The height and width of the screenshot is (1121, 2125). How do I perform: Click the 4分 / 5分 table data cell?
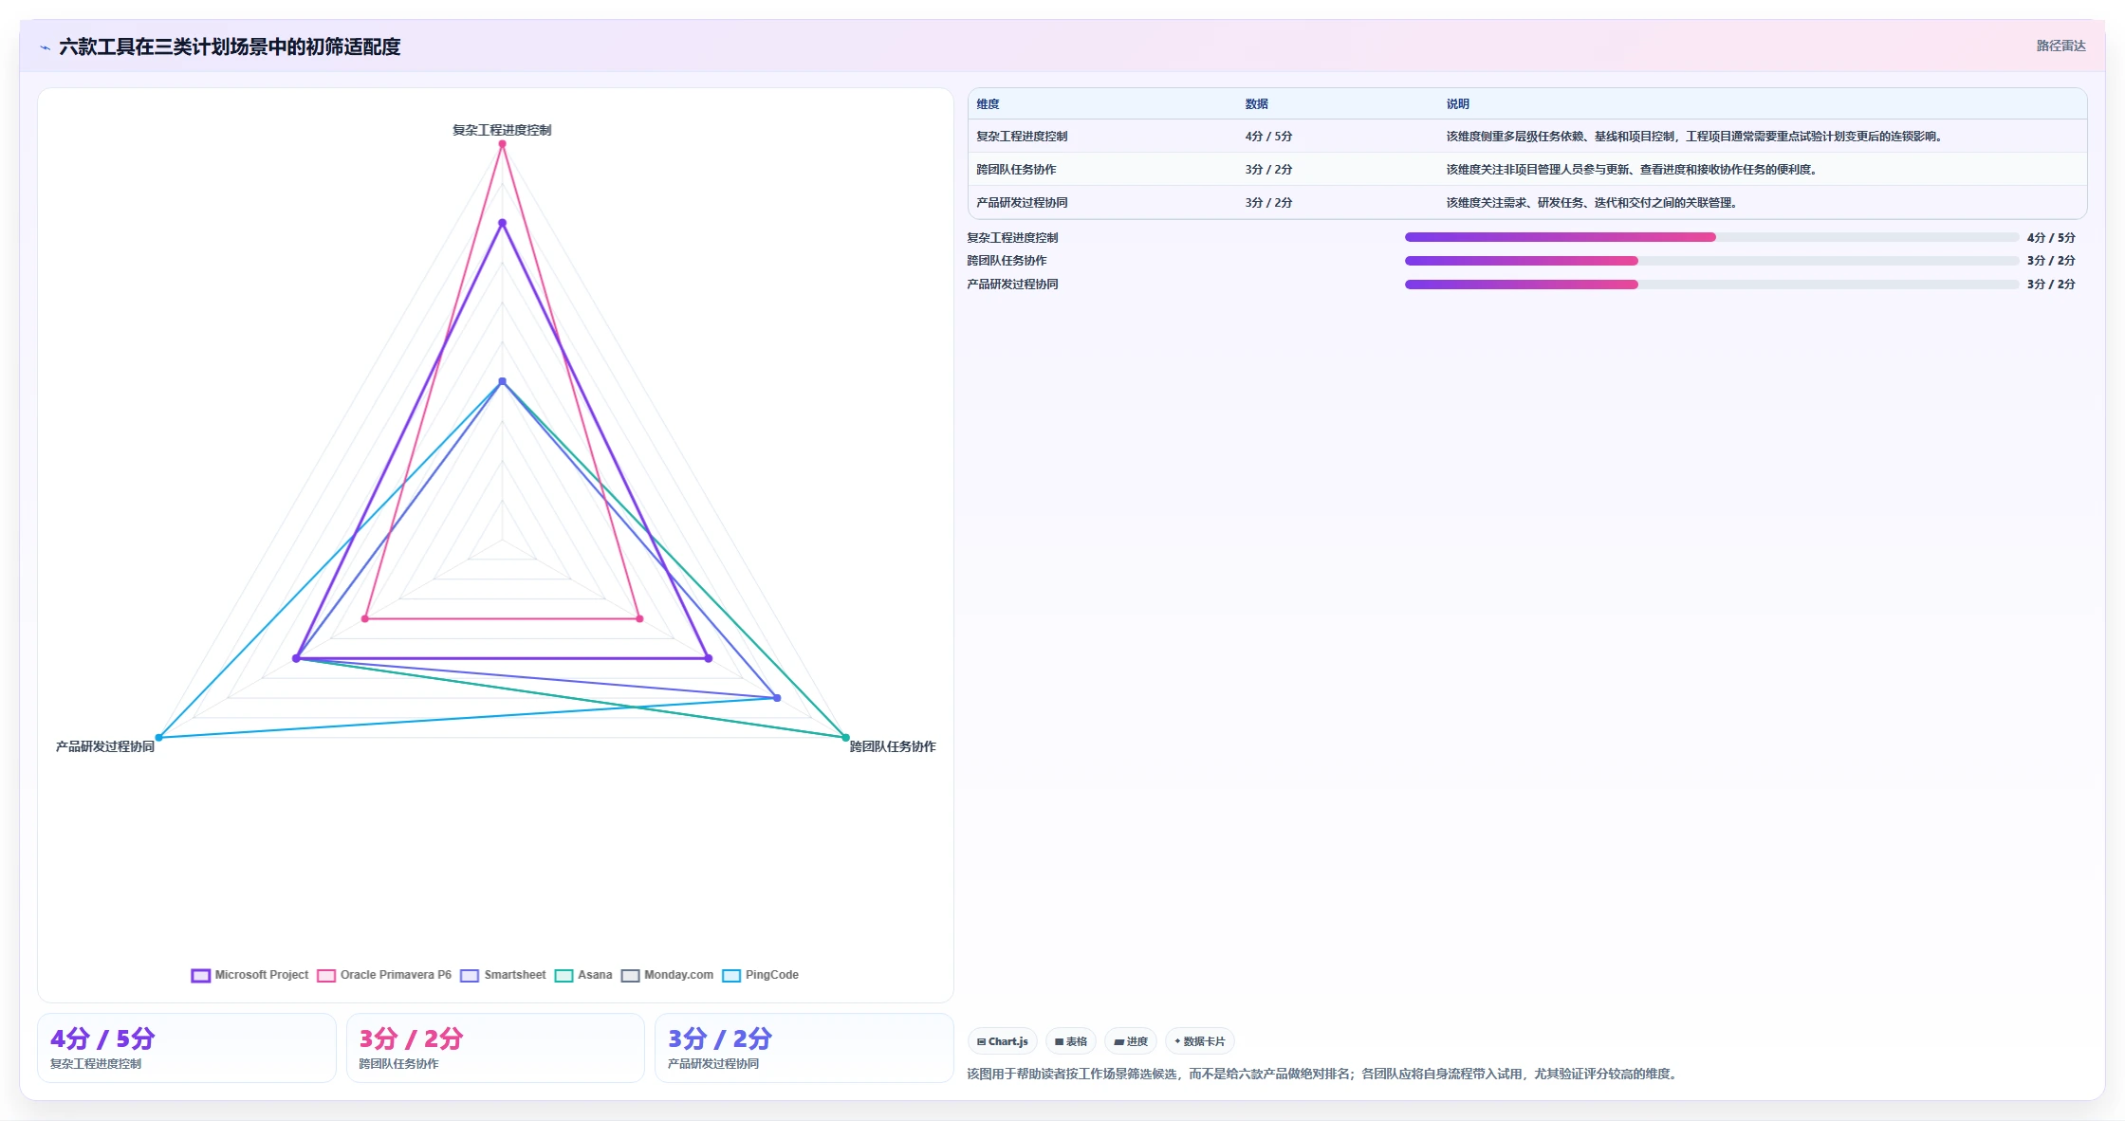click(x=1268, y=137)
